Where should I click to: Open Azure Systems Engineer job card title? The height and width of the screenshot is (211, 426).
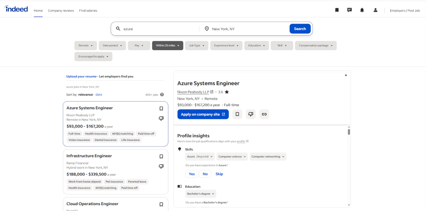[x=90, y=108]
